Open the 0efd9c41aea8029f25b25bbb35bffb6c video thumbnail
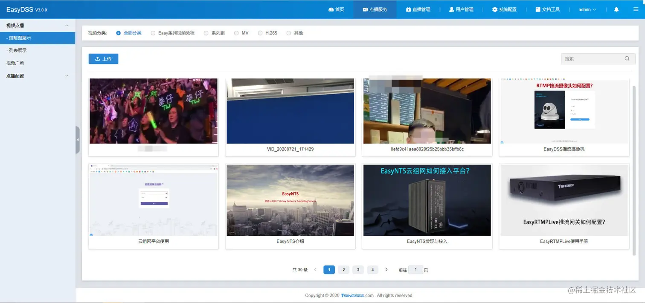Screen dimensions: 645x303 tap(427, 111)
